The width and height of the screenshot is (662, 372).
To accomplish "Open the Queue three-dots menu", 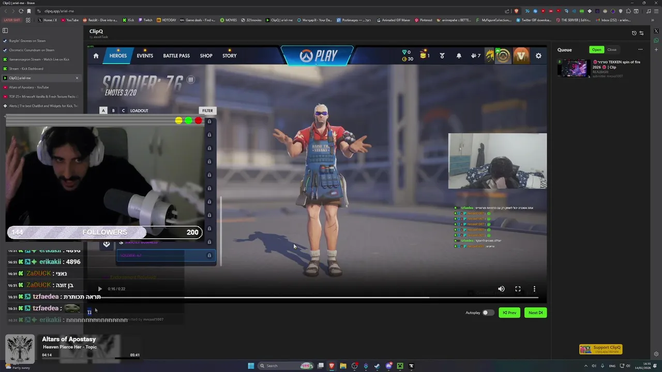I will point(640,50).
